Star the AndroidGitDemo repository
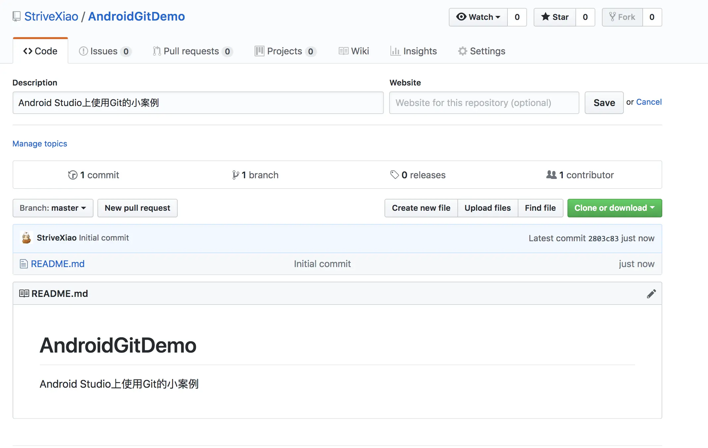This screenshot has height=448, width=708. click(555, 17)
